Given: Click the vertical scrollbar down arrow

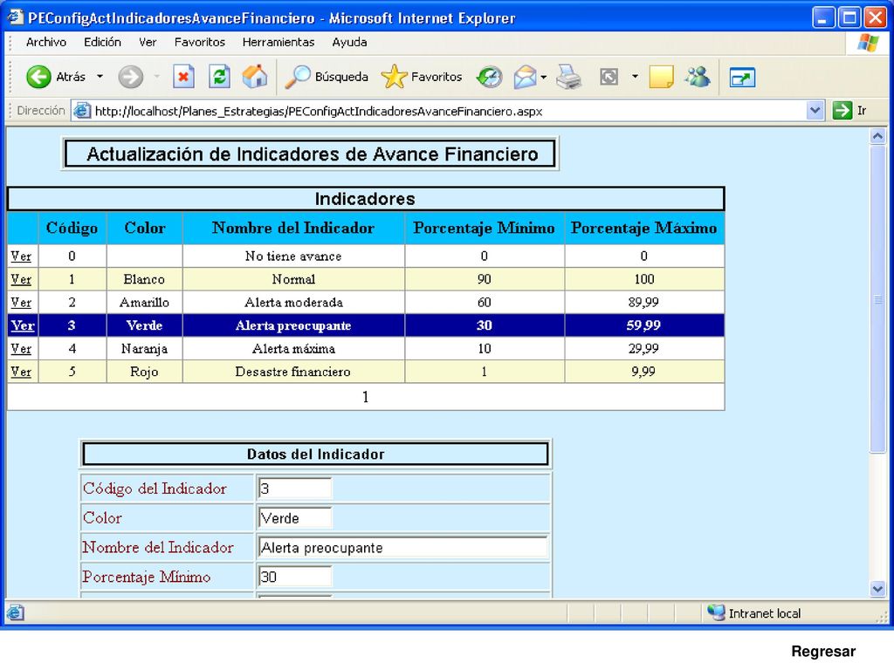Looking at the screenshot, I should tap(877, 589).
